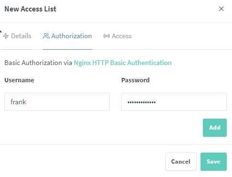Click on the text frank
This screenshot has height=177, width=232.
click(18, 102)
